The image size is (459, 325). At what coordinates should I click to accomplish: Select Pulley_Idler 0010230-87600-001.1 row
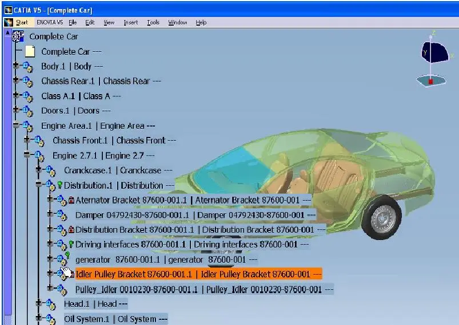(x=204, y=290)
